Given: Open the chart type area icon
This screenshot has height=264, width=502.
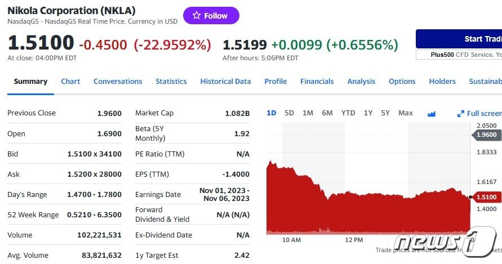Looking at the screenshot, I should (432, 113).
